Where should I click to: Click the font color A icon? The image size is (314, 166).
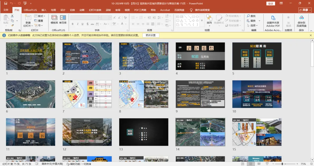tap(122, 24)
